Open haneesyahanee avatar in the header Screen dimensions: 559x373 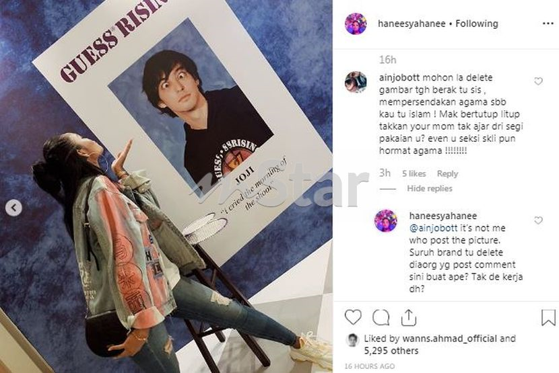(356, 24)
